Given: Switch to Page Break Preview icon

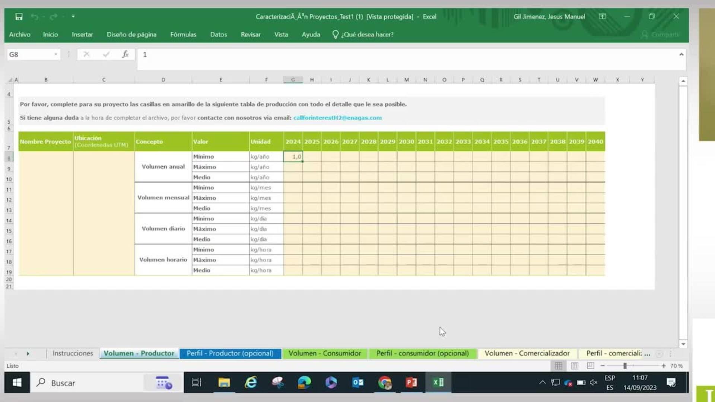Looking at the screenshot, I should 591,366.
